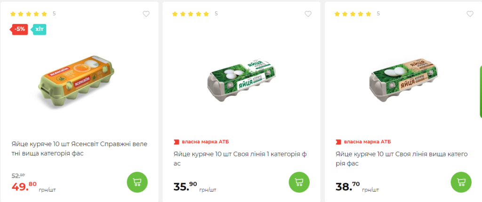Viewport: 482px width, 202px height.
Task: Add Ясенсвіт eggs to cart
Action: click(137, 182)
